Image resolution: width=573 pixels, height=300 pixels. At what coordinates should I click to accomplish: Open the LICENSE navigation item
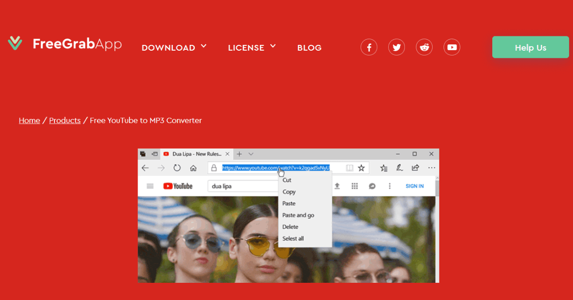pos(246,48)
